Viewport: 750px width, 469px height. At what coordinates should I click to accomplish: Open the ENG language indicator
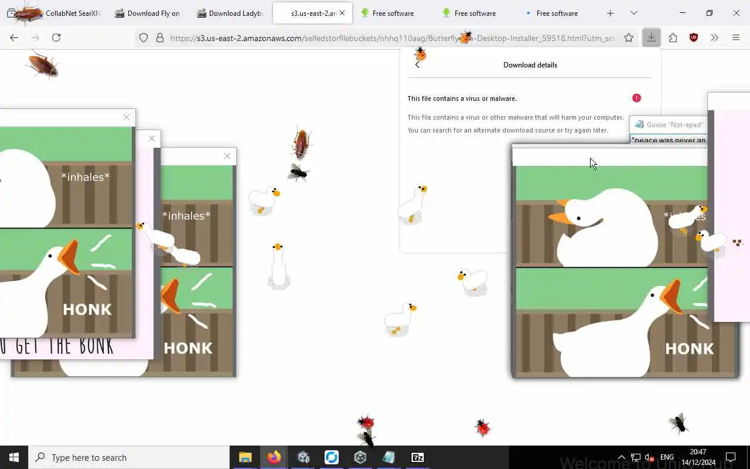coord(667,457)
